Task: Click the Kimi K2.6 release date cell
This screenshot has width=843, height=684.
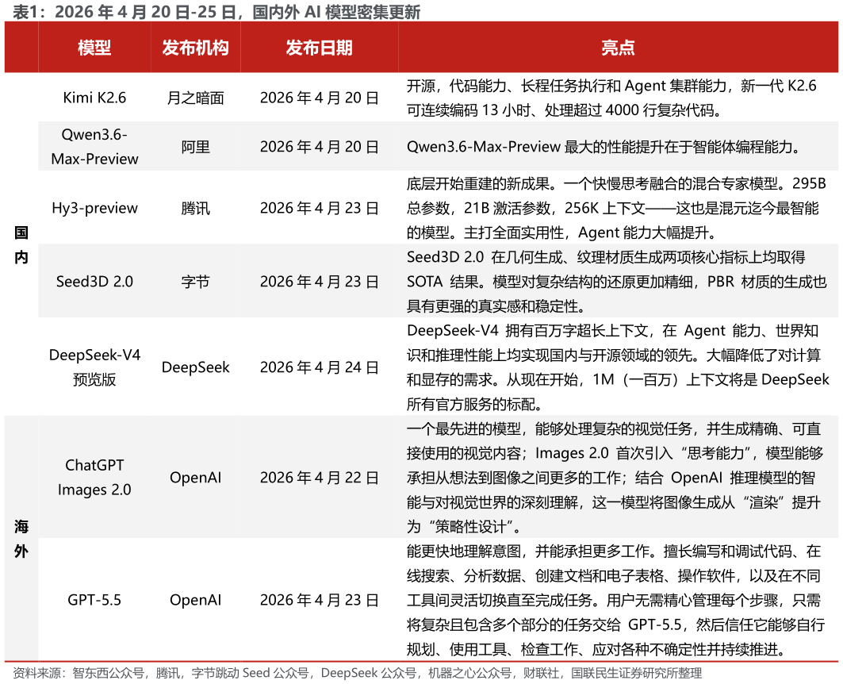Action: 319,98
